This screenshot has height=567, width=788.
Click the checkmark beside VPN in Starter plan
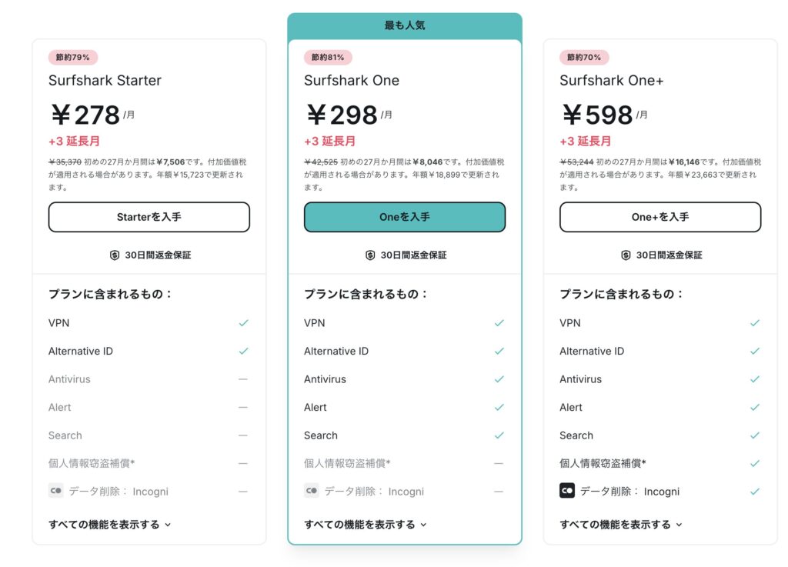point(245,323)
